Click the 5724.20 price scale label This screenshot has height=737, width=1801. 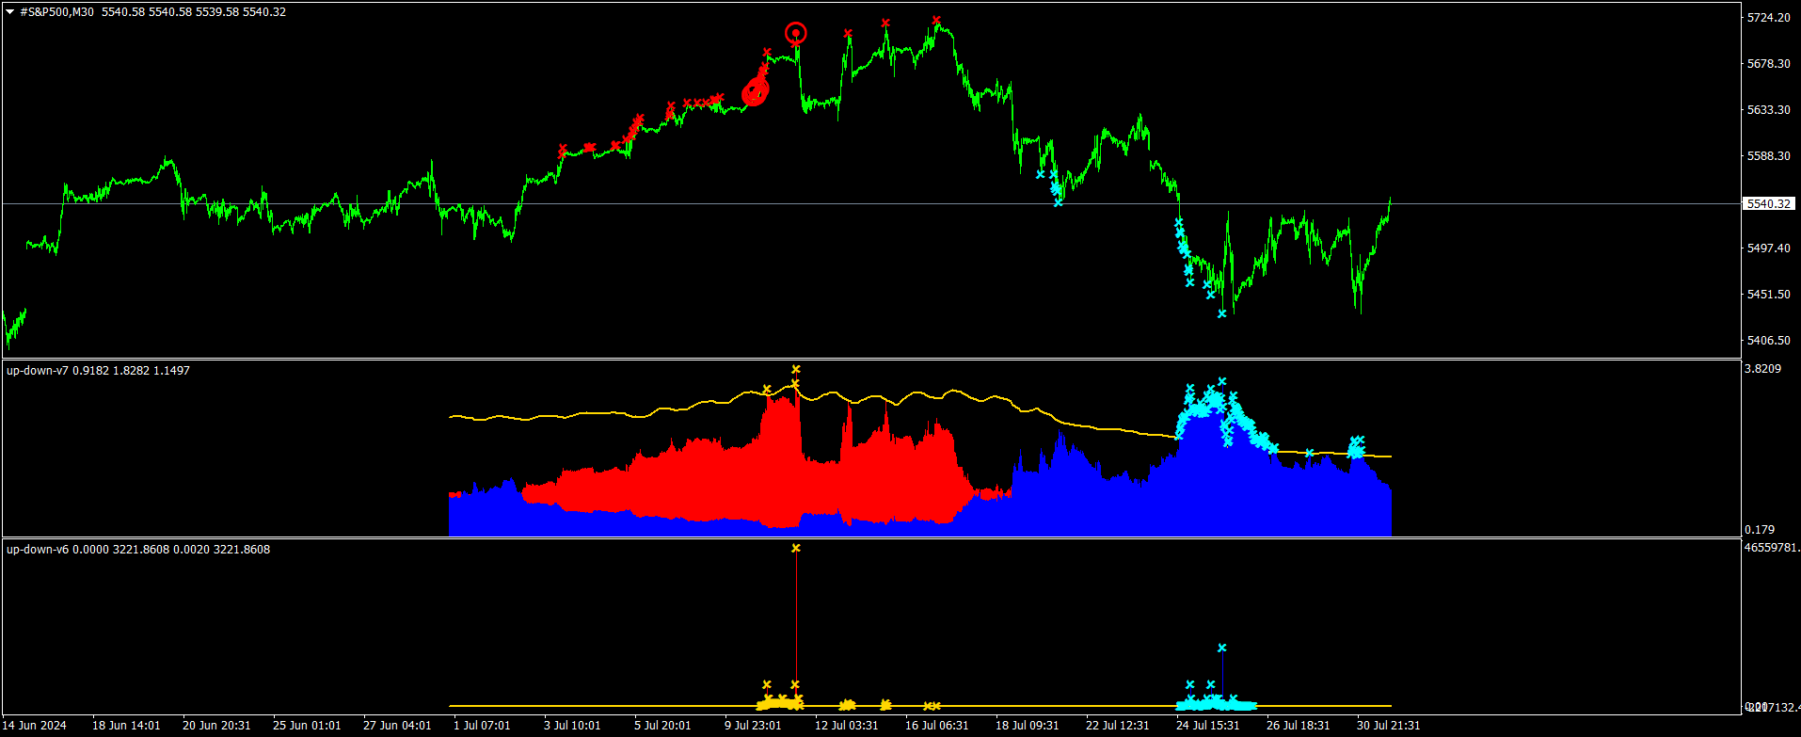(1768, 18)
